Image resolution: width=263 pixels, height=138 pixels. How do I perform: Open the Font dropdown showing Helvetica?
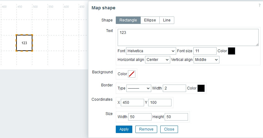coord(151,51)
